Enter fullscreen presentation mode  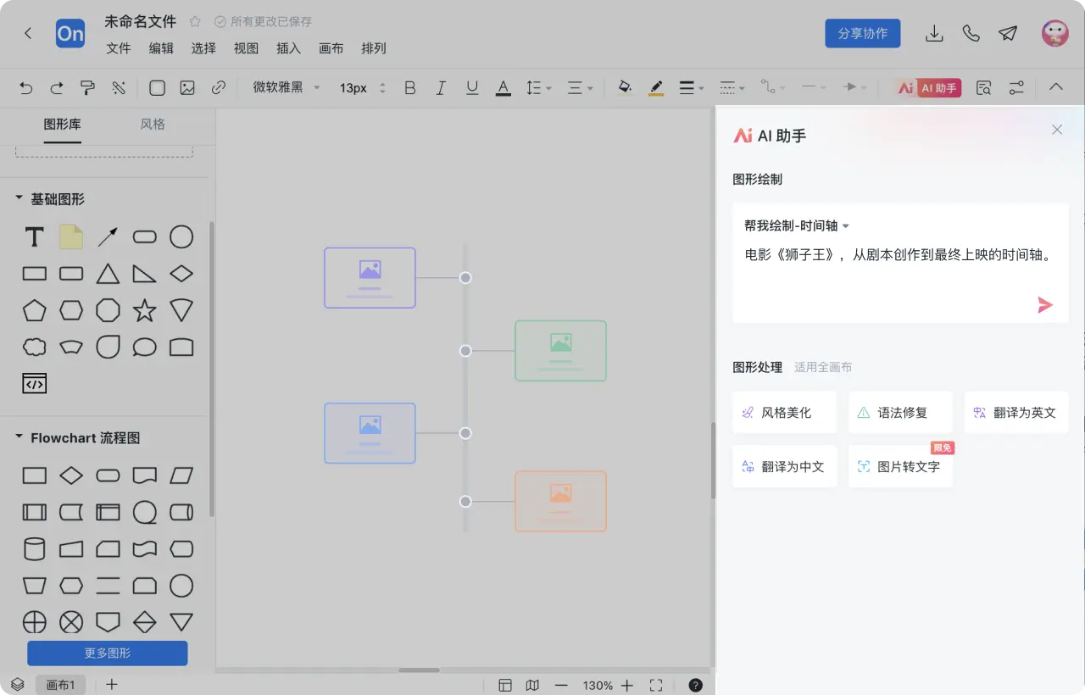coord(655,685)
